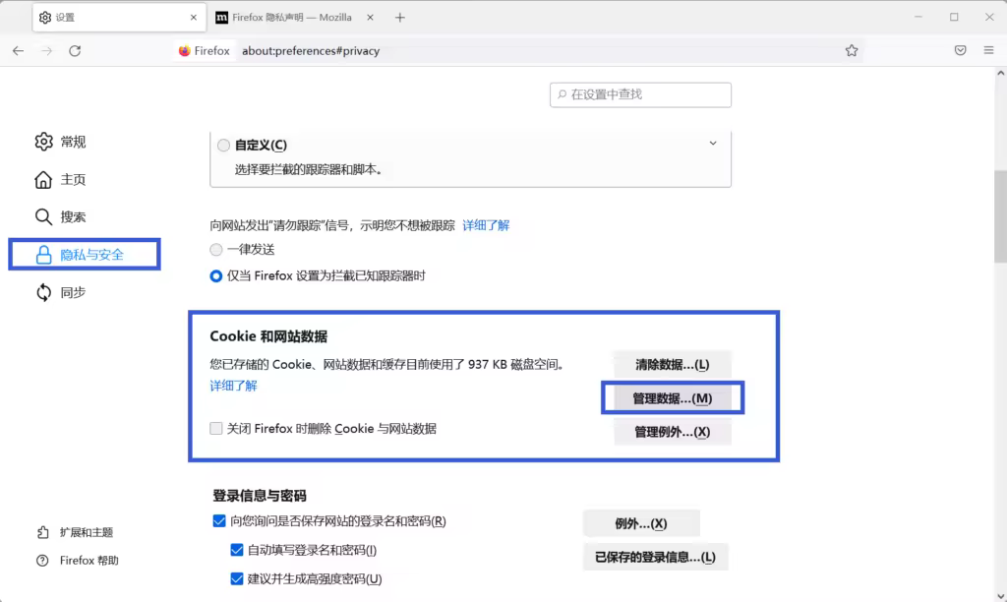Click the 选择要拦截的跟踪器和脚本 description
The height and width of the screenshot is (602, 1007).
point(308,169)
